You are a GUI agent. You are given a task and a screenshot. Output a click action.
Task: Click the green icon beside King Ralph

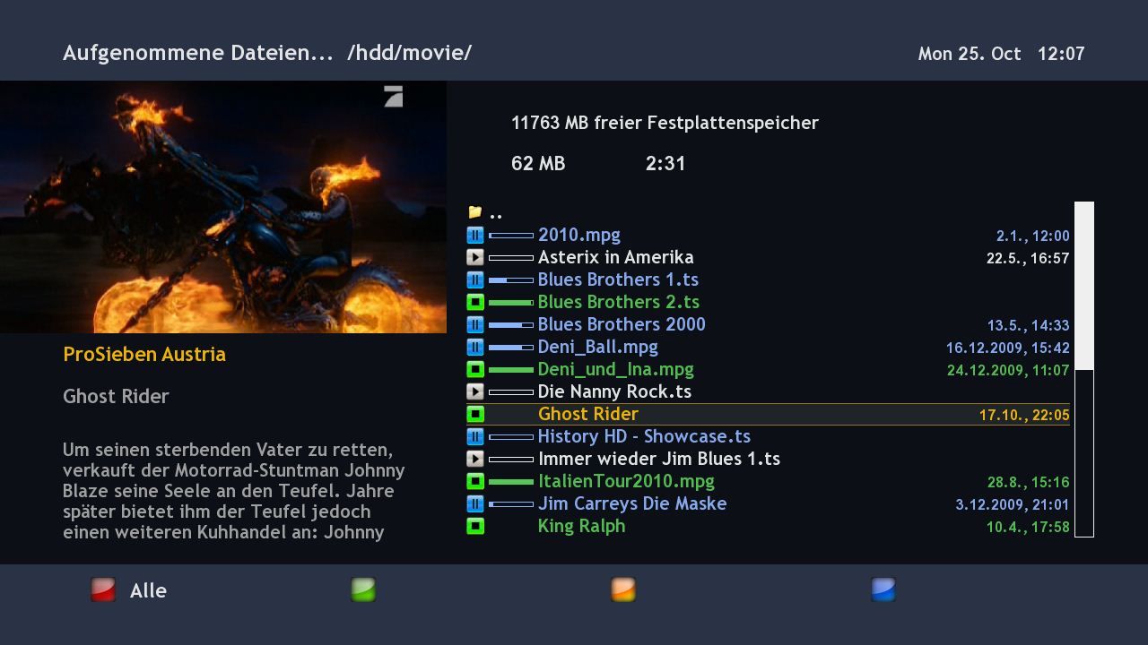475,527
